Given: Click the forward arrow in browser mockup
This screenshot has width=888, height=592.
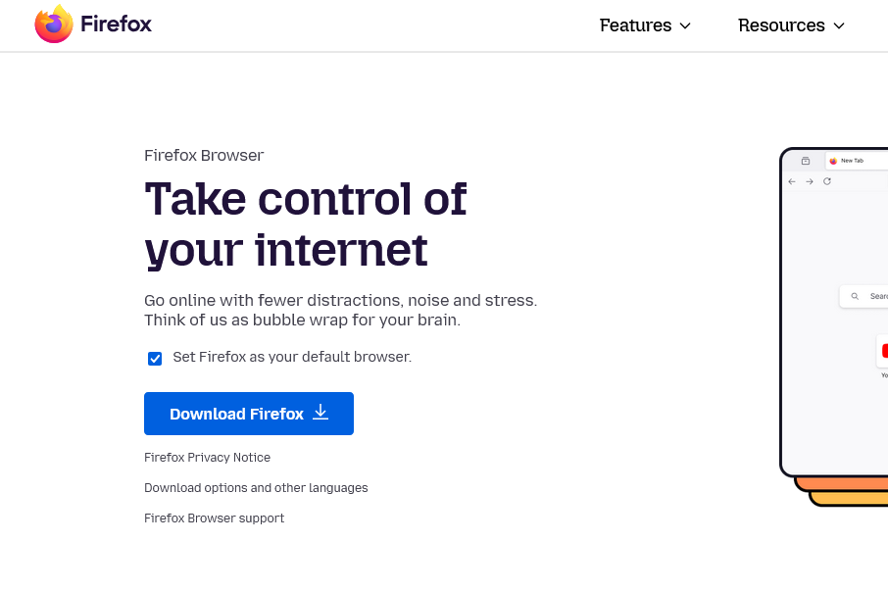Looking at the screenshot, I should coord(810,182).
